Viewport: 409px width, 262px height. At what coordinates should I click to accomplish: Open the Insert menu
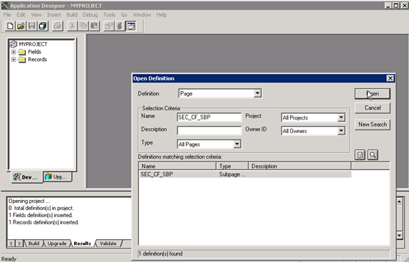click(x=54, y=15)
